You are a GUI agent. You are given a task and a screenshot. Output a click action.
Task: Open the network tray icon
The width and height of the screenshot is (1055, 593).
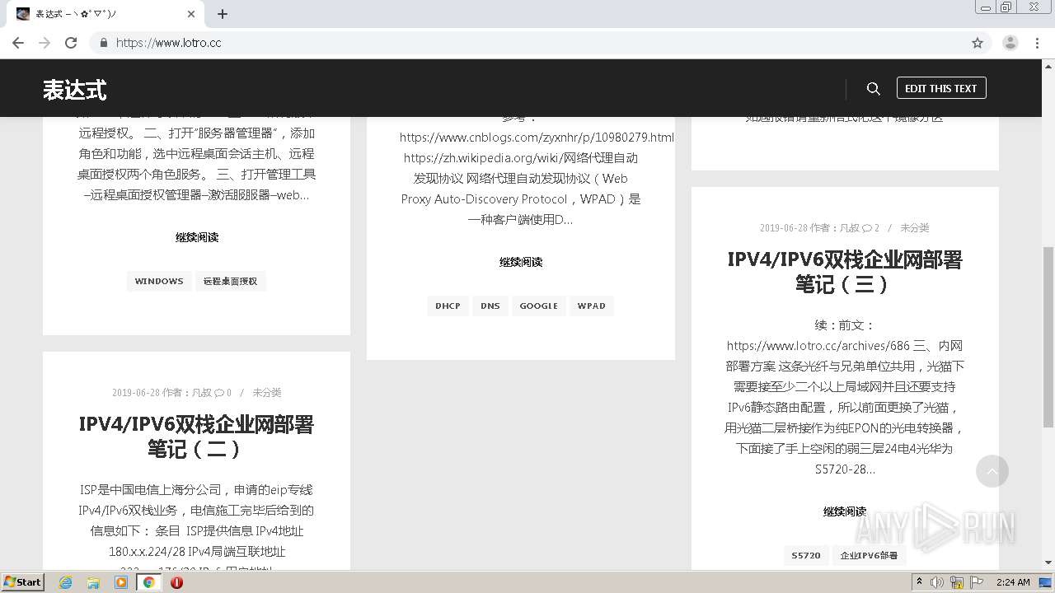[x=957, y=582]
